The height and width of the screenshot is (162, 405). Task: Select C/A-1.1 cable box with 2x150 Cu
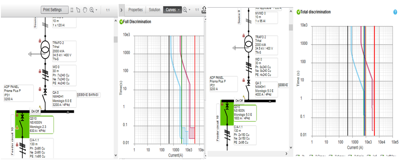245,135
